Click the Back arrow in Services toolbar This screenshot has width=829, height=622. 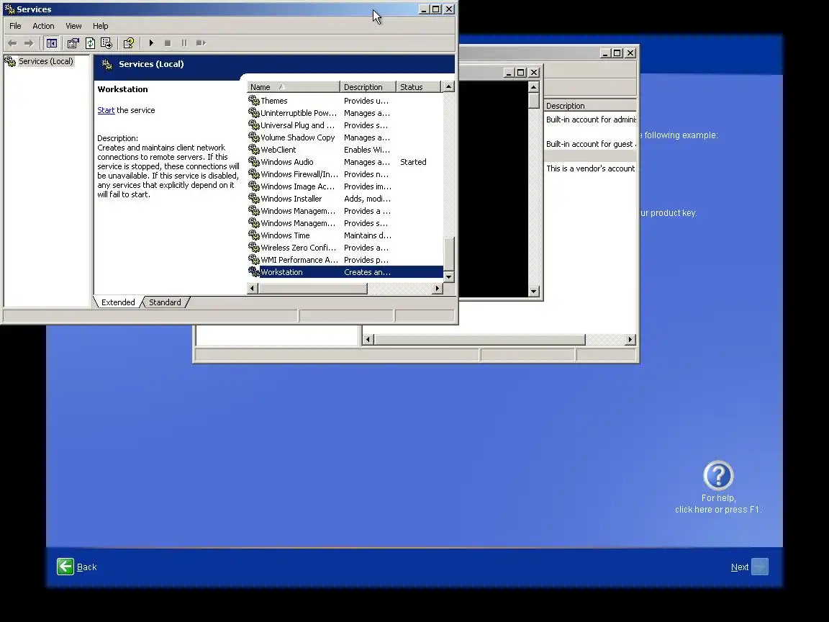coord(13,43)
